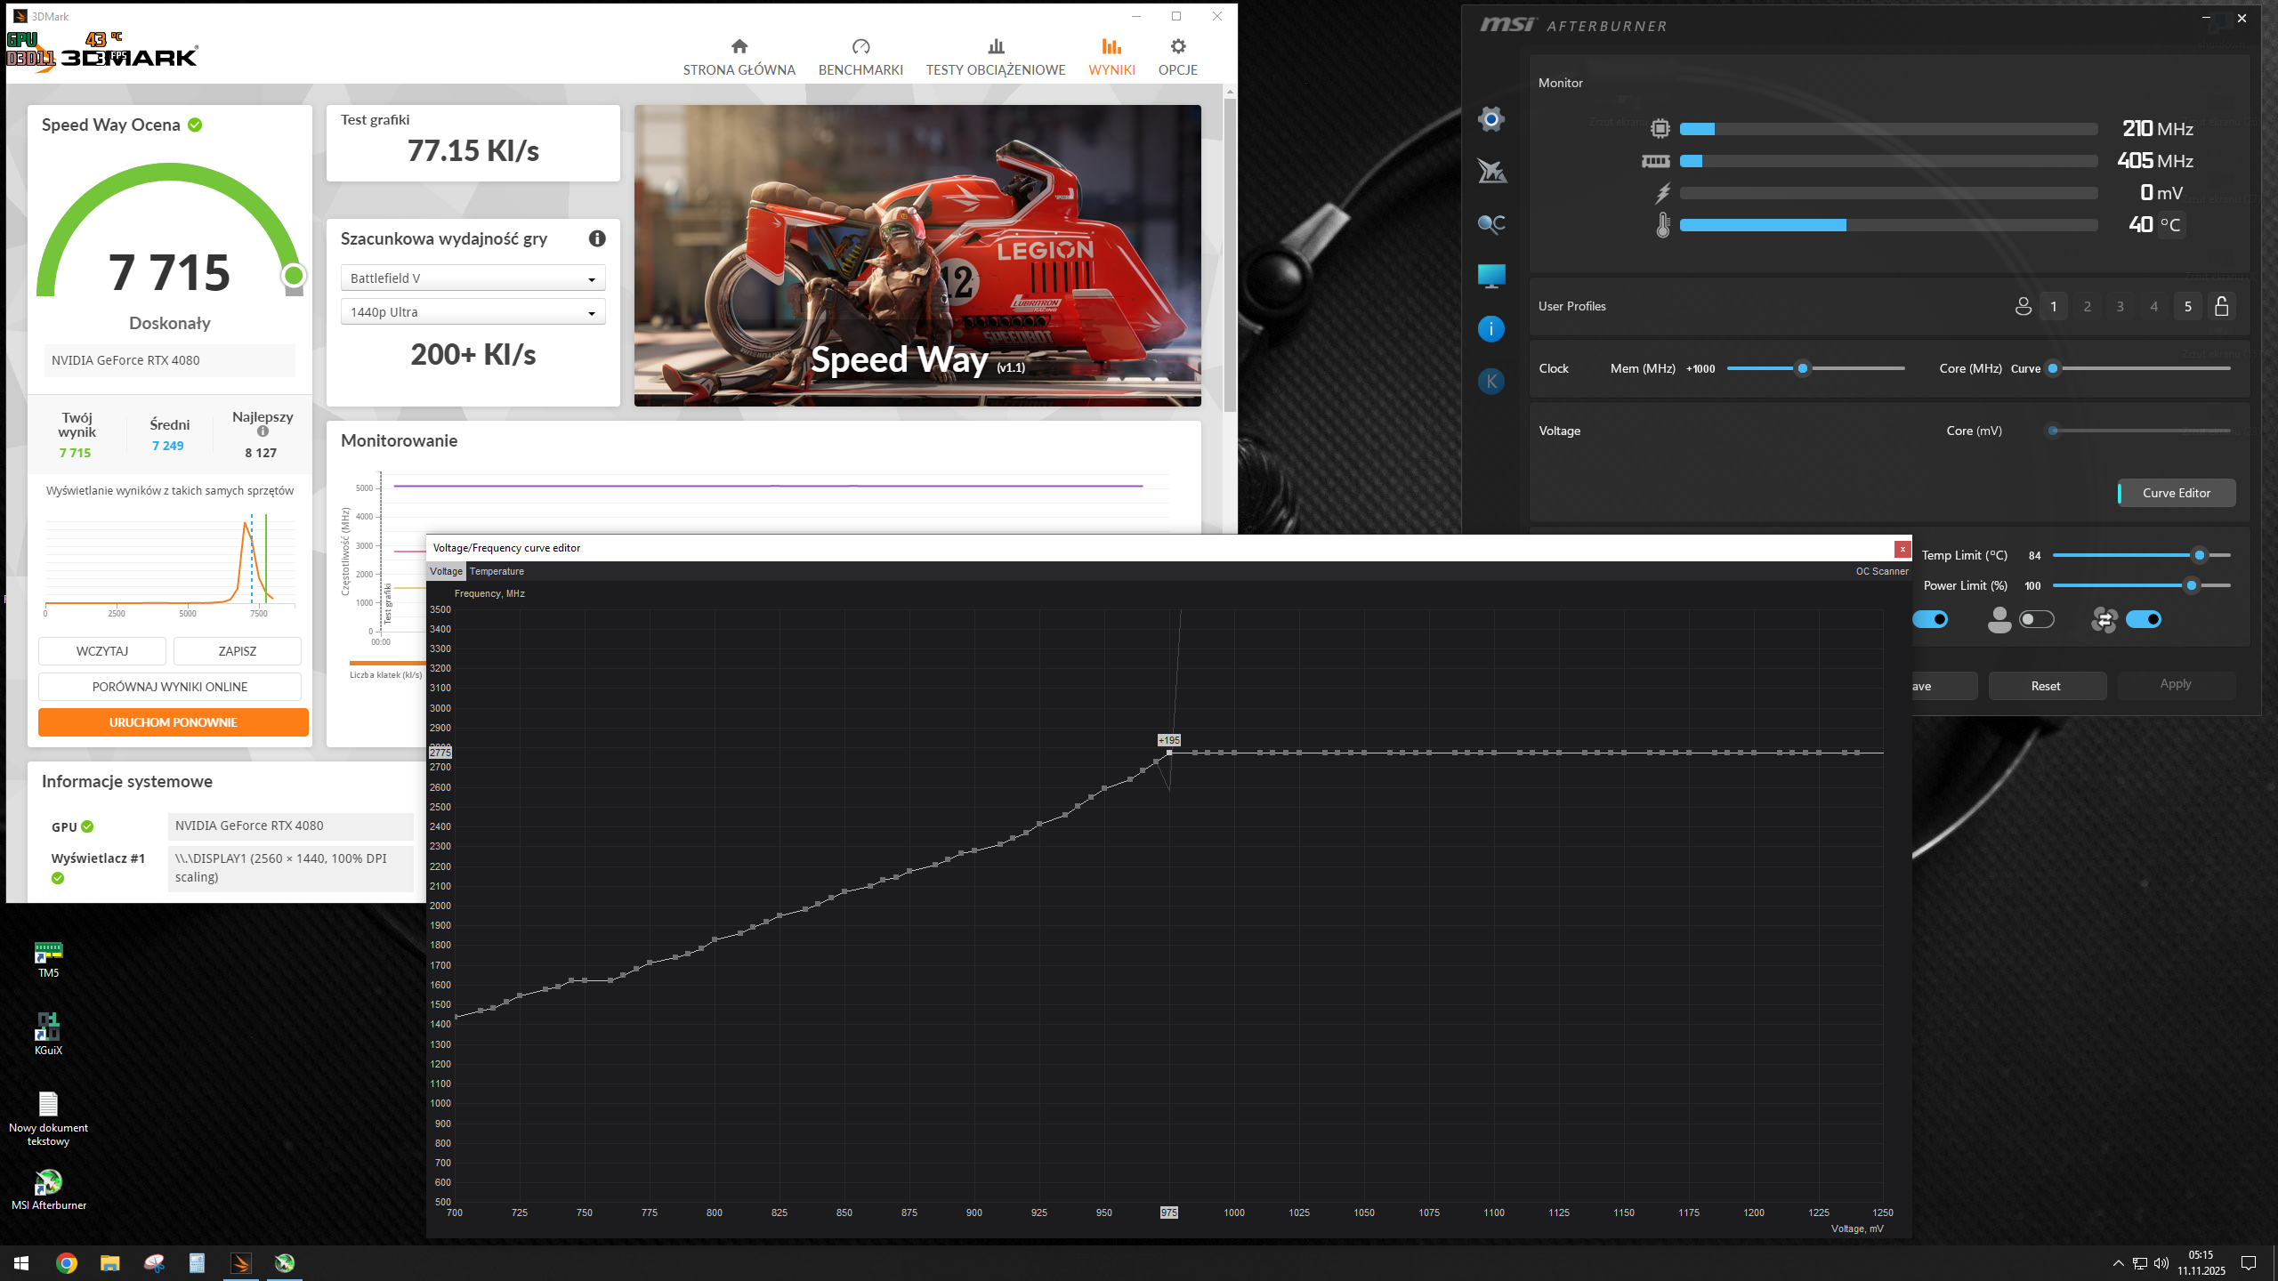The image size is (2278, 1281).
Task: Click the OC scanner magnifier icon
Action: [x=1491, y=224]
